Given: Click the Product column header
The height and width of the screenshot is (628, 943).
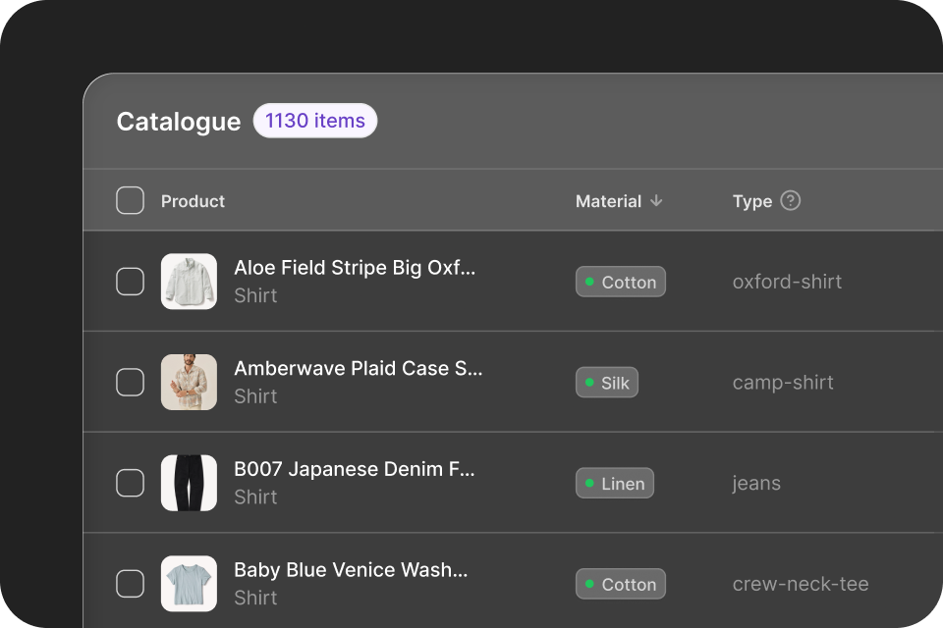Looking at the screenshot, I should [193, 201].
